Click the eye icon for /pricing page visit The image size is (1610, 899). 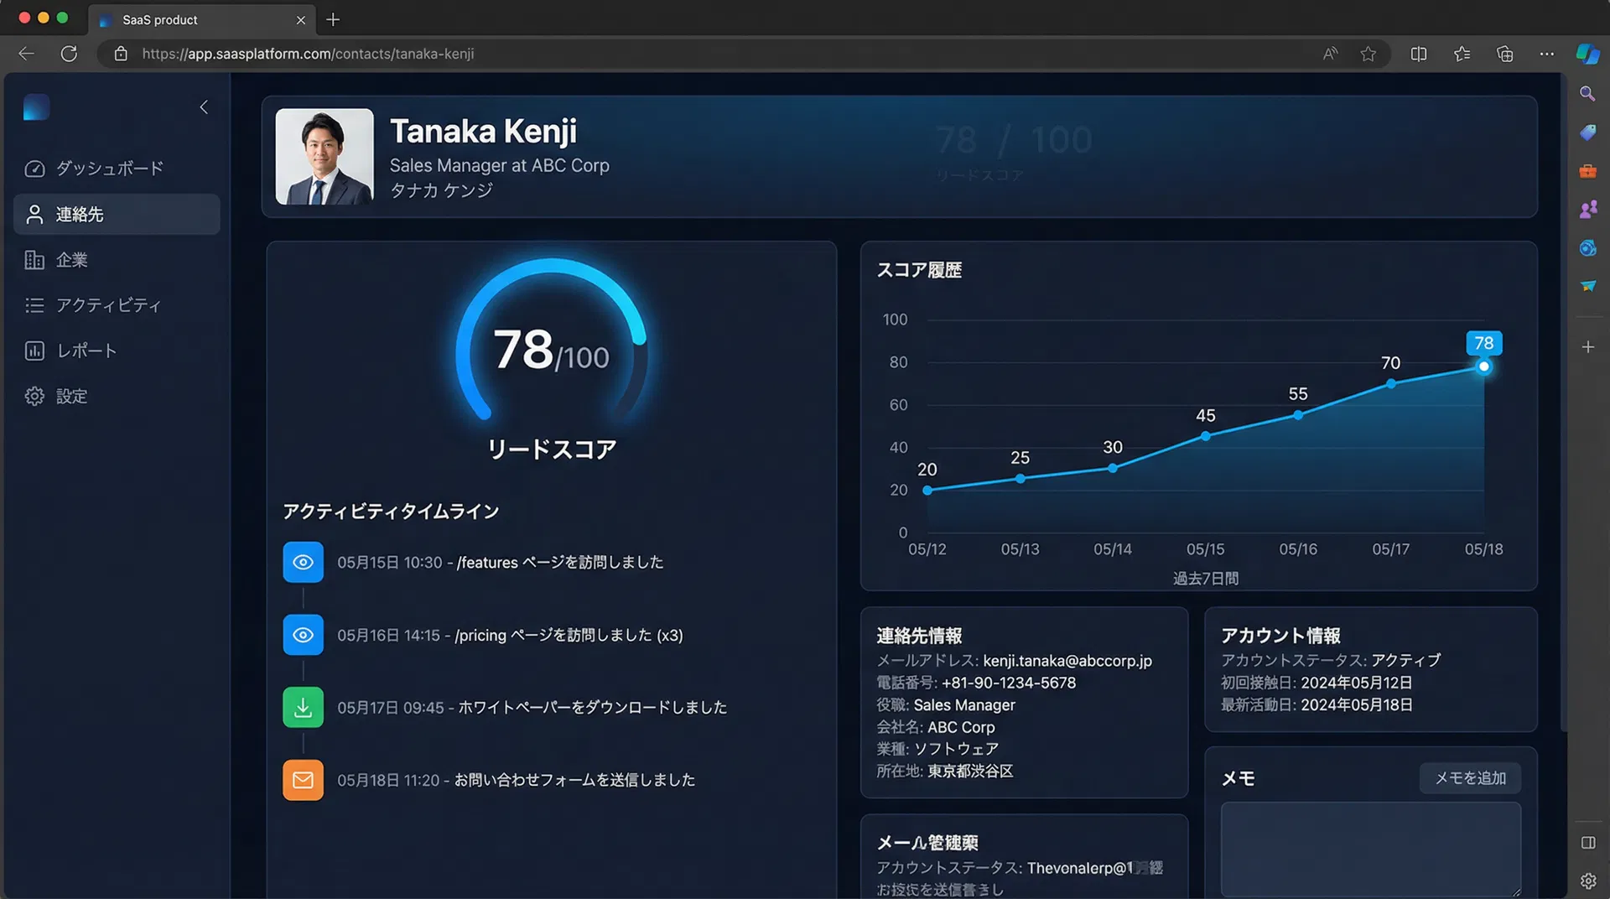[303, 635]
